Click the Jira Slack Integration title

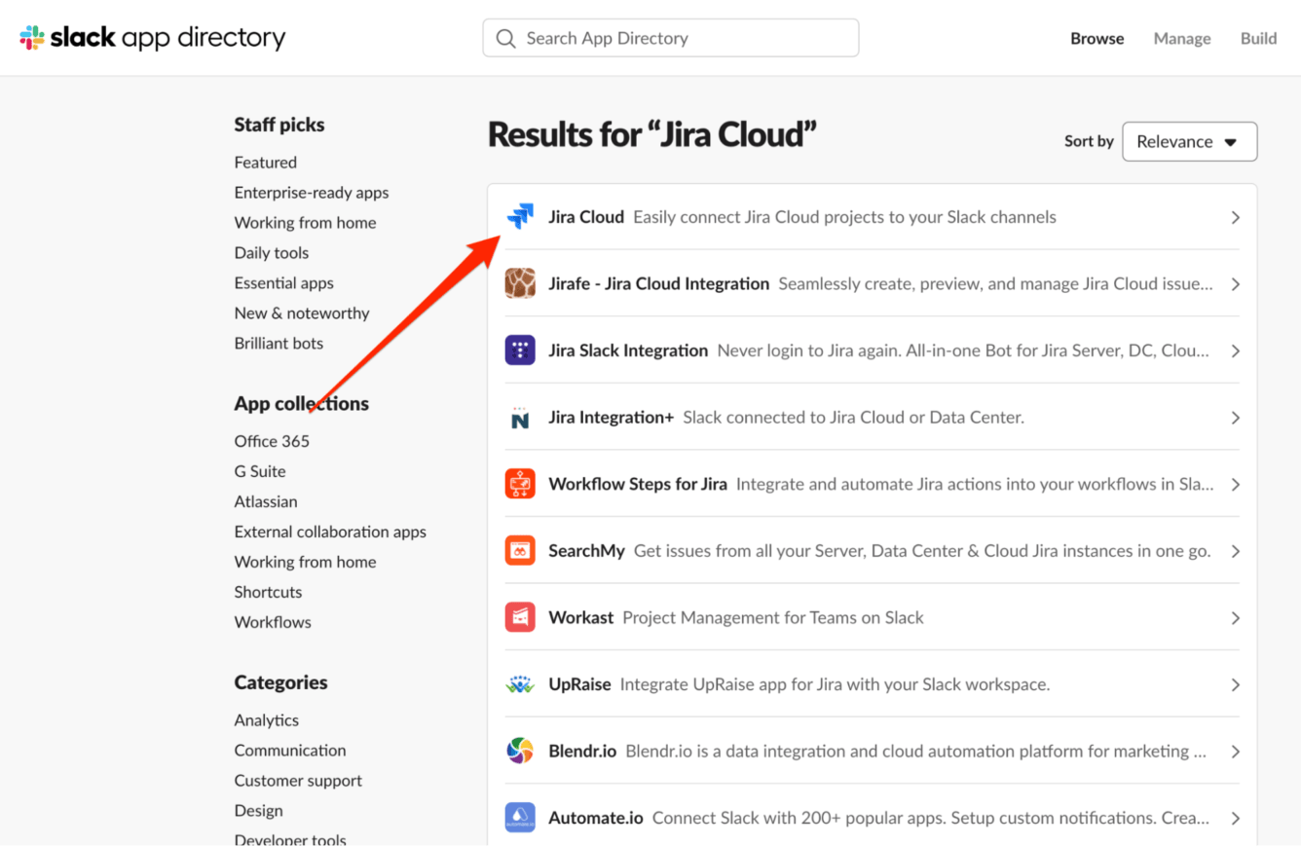click(628, 350)
